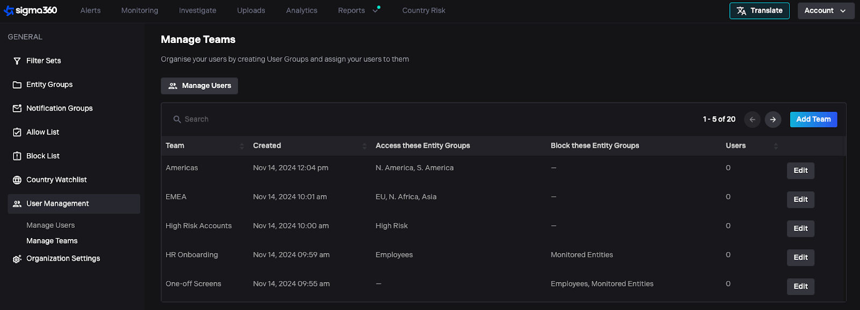Click the Notification Groups envelope icon
The image size is (860, 310).
17,109
